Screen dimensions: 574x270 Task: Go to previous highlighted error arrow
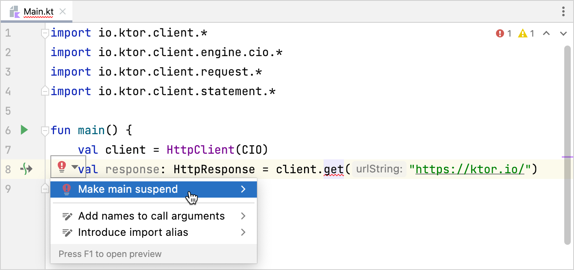(x=546, y=33)
